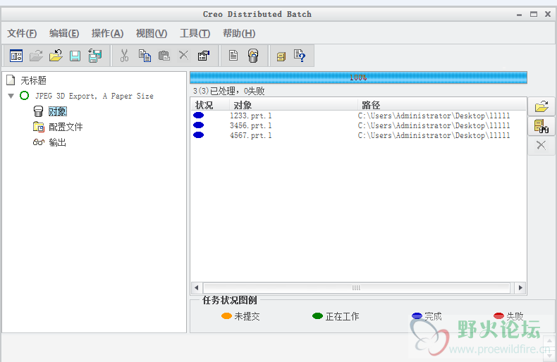557x362 pixels.
Task: Select the 输出 tree node
Action: tap(58, 143)
